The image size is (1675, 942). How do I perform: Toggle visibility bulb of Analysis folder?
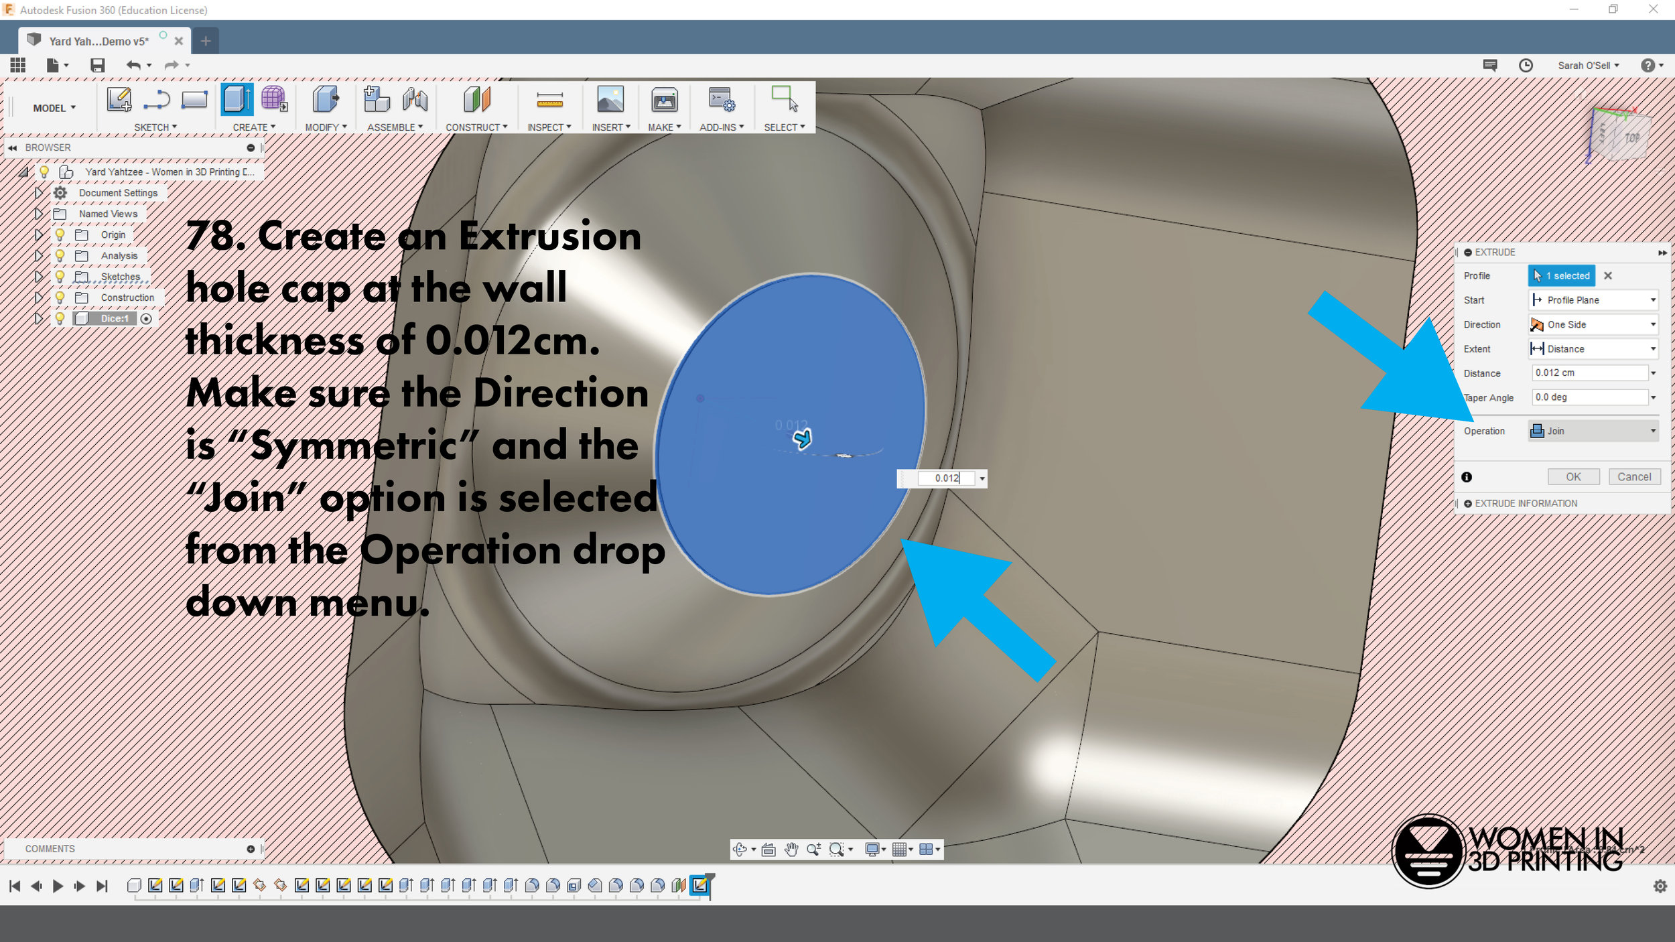pos(60,255)
